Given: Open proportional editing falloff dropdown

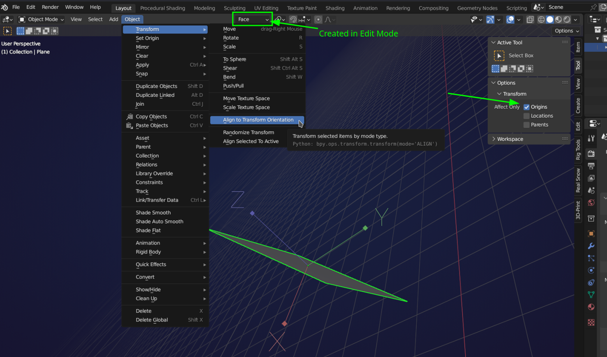Looking at the screenshot, I should click(330, 19).
